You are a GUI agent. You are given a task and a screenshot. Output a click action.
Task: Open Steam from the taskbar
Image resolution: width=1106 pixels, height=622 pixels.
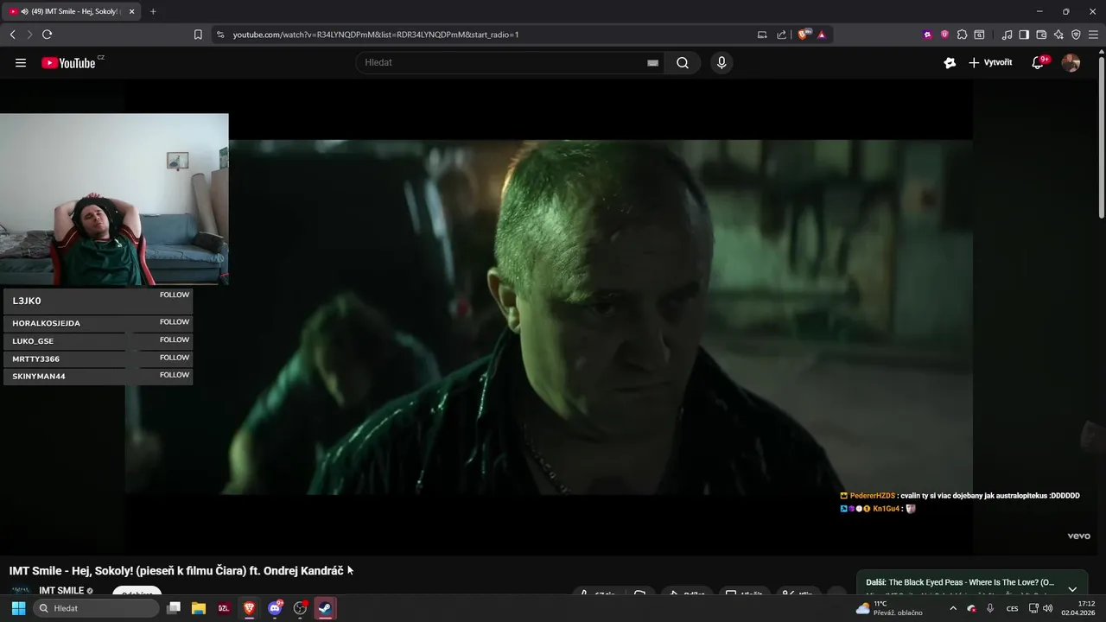point(325,608)
